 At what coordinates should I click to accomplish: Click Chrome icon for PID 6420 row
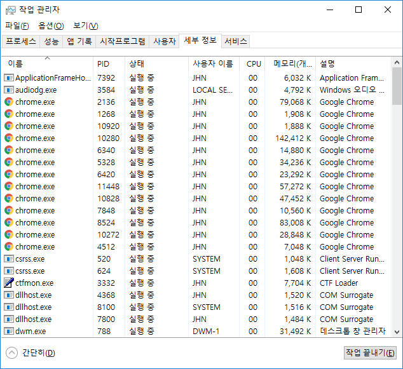tap(9, 174)
